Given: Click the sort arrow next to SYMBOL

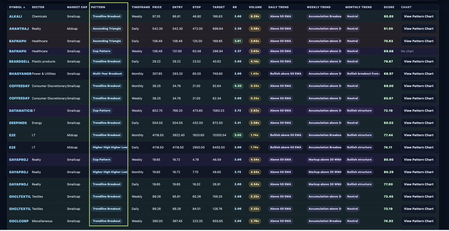Looking at the screenshot, I should coord(24,7).
